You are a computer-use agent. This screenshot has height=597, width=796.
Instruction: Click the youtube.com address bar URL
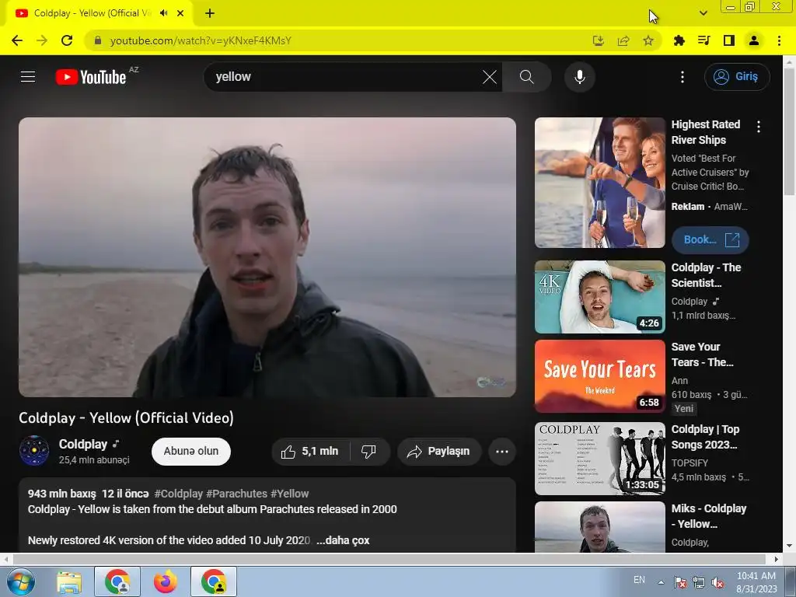(201, 40)
